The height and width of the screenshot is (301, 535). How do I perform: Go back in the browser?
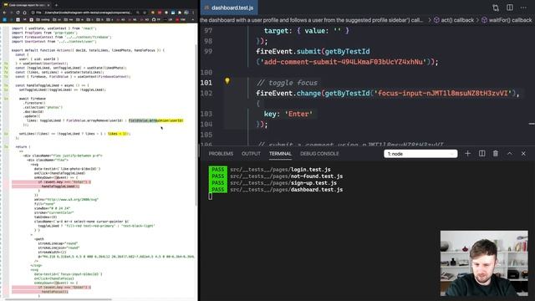(4, 13)
